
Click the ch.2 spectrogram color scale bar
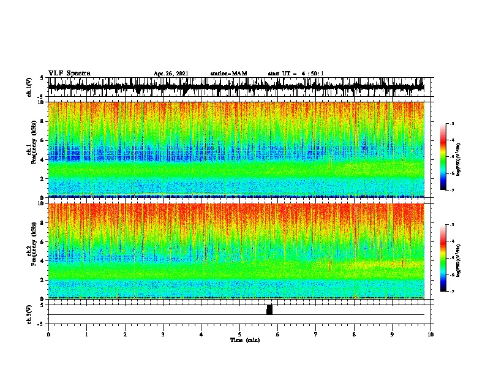443,258
